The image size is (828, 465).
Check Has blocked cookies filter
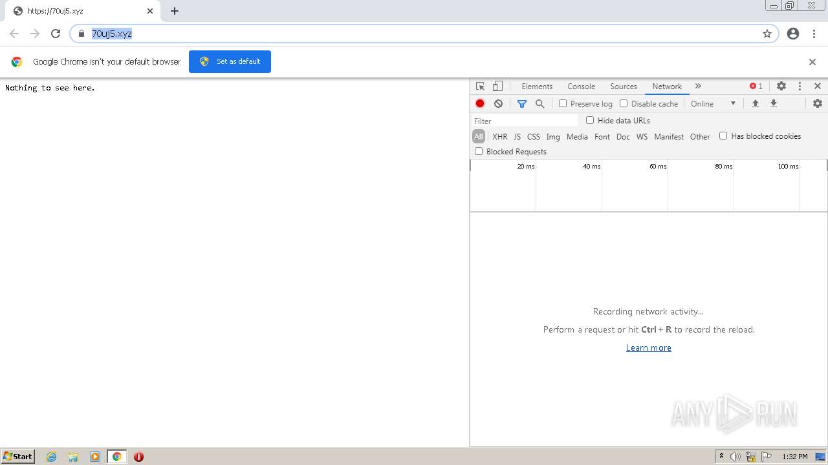[723, 136]
